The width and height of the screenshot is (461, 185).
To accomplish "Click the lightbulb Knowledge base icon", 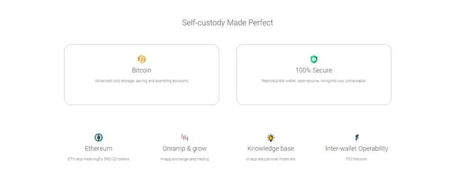I will (271, 137).
